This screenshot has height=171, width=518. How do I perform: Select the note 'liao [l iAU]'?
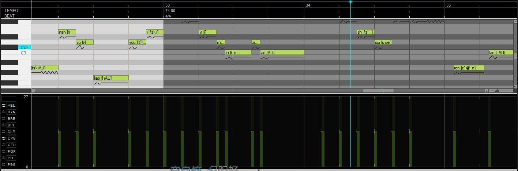coord(111,78)
